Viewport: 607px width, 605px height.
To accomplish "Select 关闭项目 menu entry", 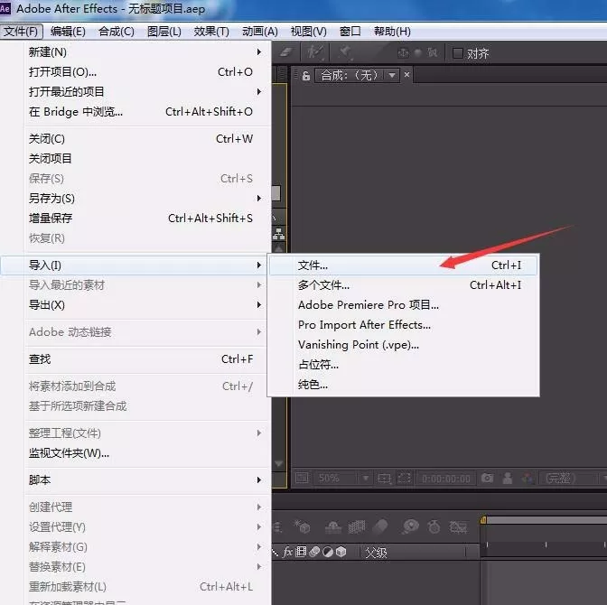I will 145,159.
